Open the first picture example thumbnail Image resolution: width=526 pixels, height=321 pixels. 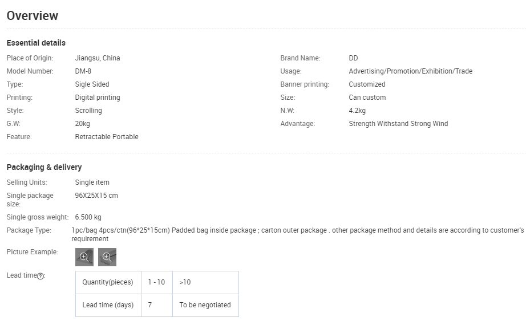[x=84, y=257]
